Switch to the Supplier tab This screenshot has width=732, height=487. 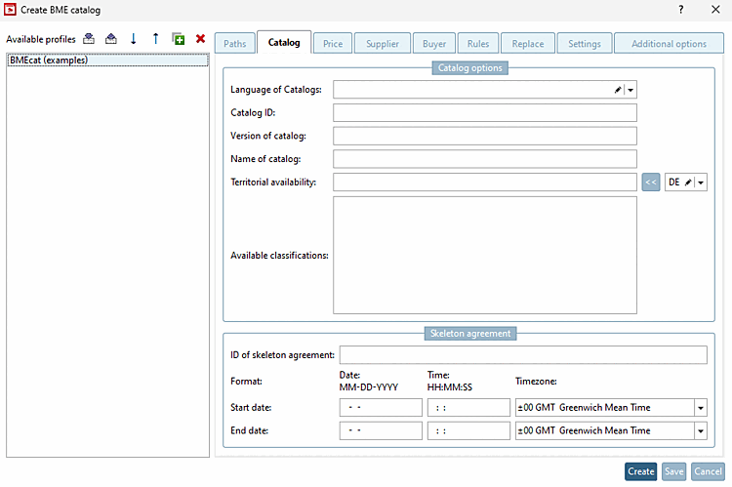click(383, 43)
